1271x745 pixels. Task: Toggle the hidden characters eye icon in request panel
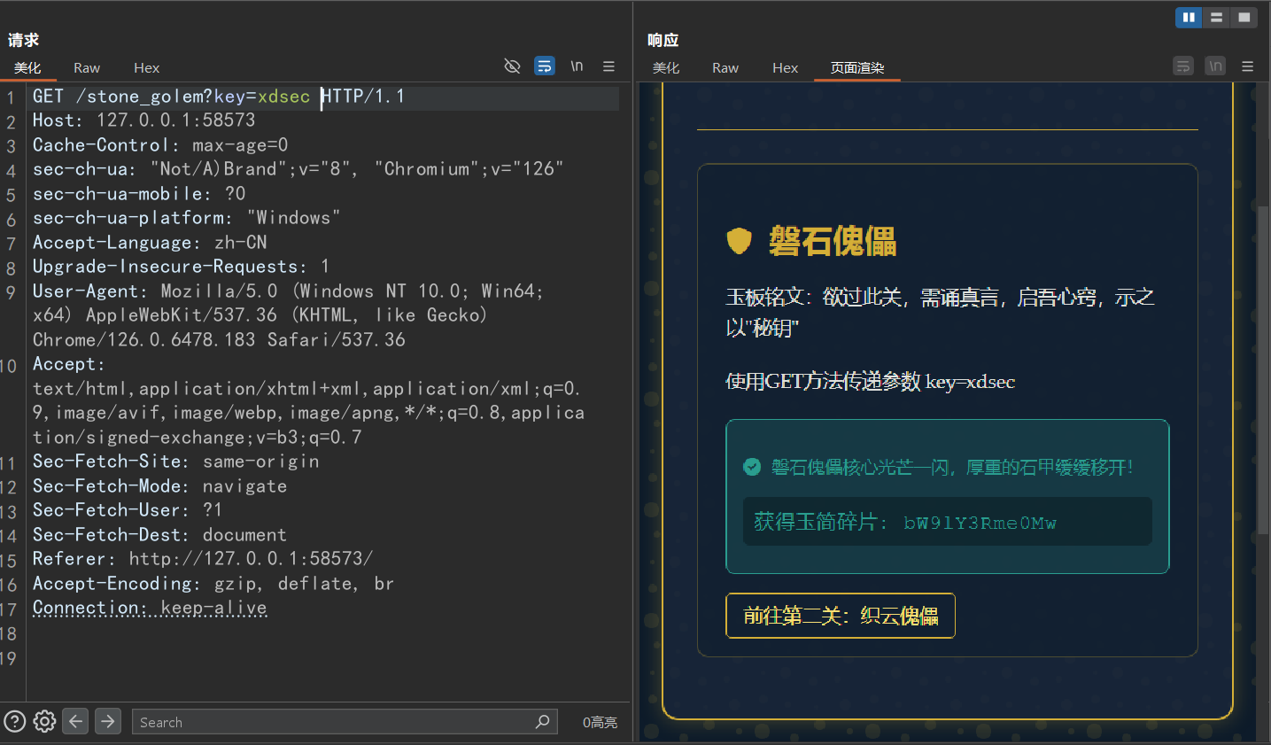coord(512,66)
